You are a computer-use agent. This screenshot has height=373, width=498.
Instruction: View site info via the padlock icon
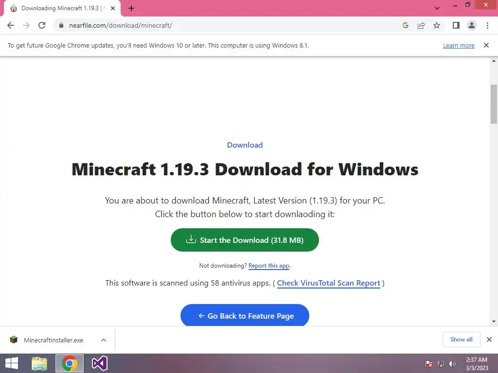[61, 25]
